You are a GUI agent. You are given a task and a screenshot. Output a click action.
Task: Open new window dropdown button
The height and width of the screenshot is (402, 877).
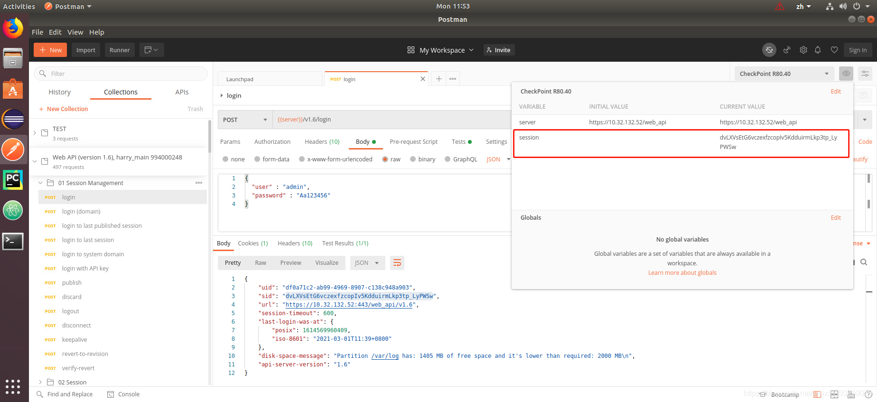(152, 50)
